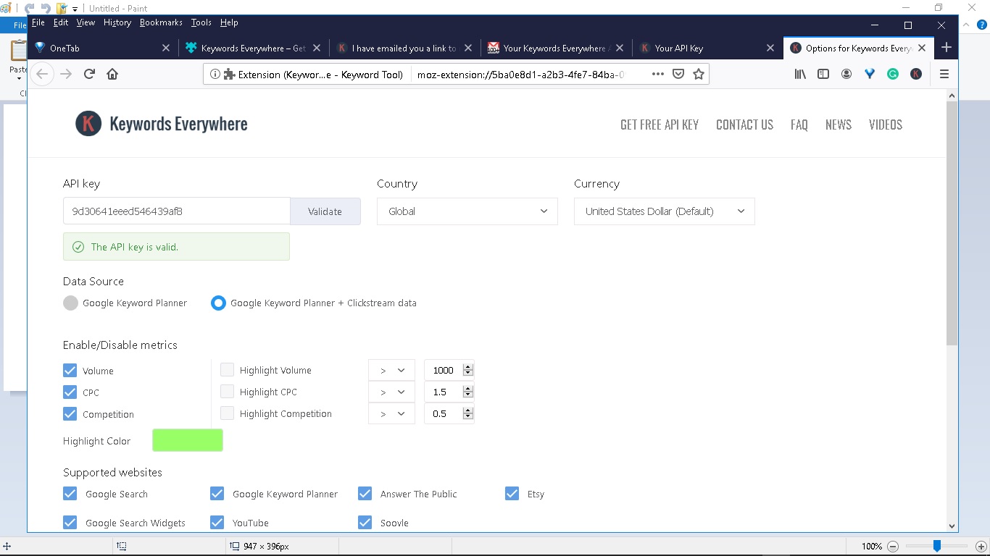Open the Currency dropdown
The height and width of the screenshot is (556, 990).
point(665,211)
